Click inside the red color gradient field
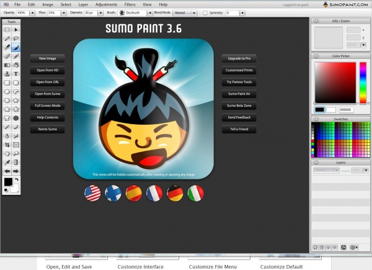 (335, 83)
